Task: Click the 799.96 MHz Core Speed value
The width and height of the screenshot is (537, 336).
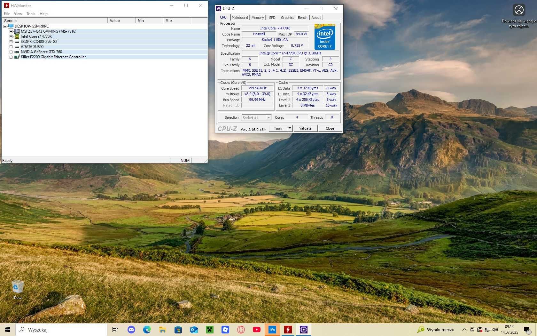Action: pyautogui.click(x=257, y=88)
